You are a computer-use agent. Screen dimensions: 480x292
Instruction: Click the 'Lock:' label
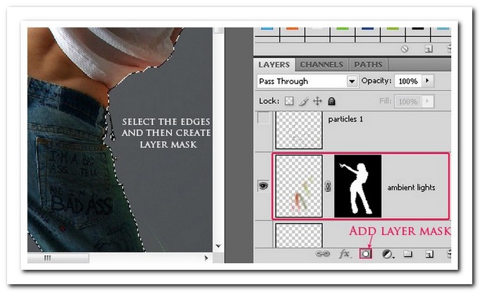(269, 101)
